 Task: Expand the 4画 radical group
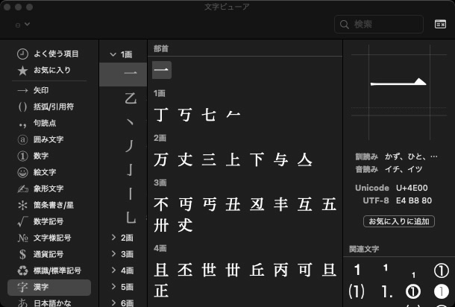pyautogui.click(x=113, y=270)
